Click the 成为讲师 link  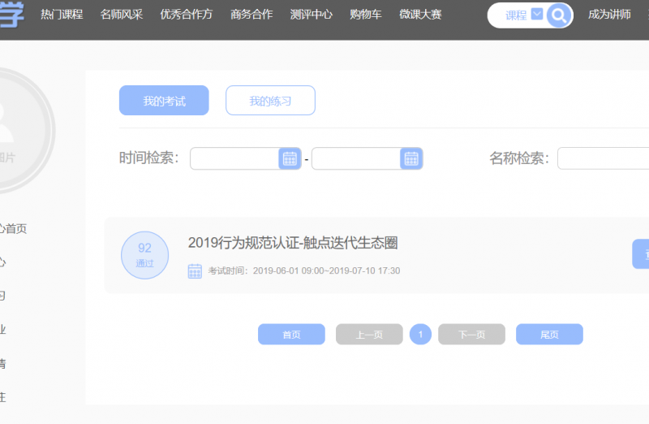tap(609, 15)
